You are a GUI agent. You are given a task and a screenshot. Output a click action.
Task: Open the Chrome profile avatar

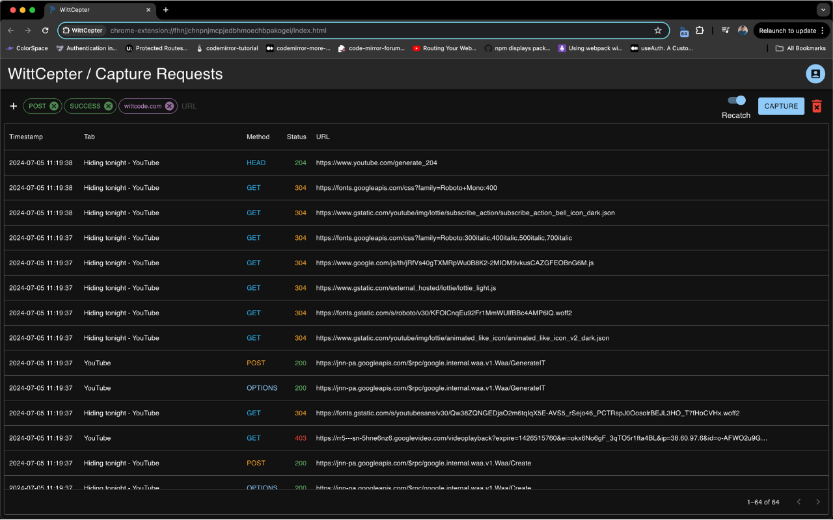(743, 31)
